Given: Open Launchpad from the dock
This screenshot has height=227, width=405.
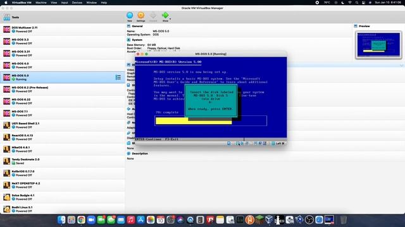Looking at the screenshot, I should click(x=72, y=220).
